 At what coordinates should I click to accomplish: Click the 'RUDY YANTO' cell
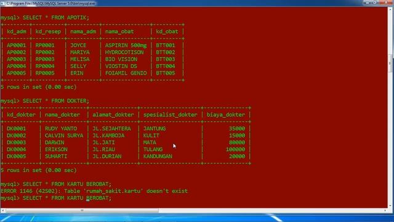tap(61, 129)
